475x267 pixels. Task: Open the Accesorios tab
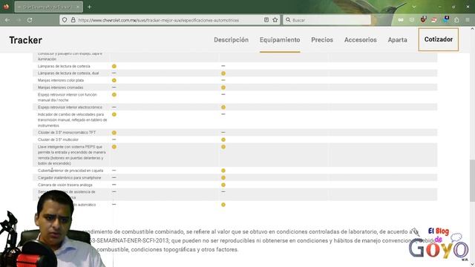(x=361, y=39)
